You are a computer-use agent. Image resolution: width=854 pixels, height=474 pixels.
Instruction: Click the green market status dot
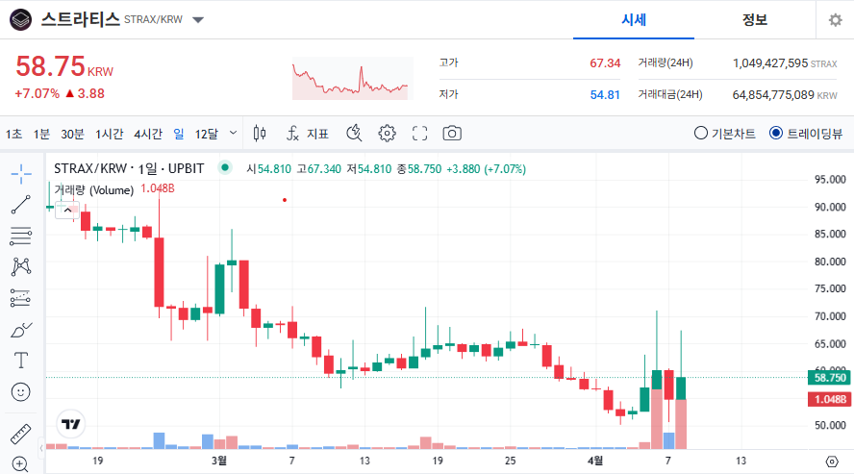(224, 167)
